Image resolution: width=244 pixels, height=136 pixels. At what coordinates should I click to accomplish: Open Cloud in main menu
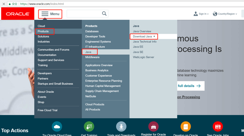coord(41,26)
